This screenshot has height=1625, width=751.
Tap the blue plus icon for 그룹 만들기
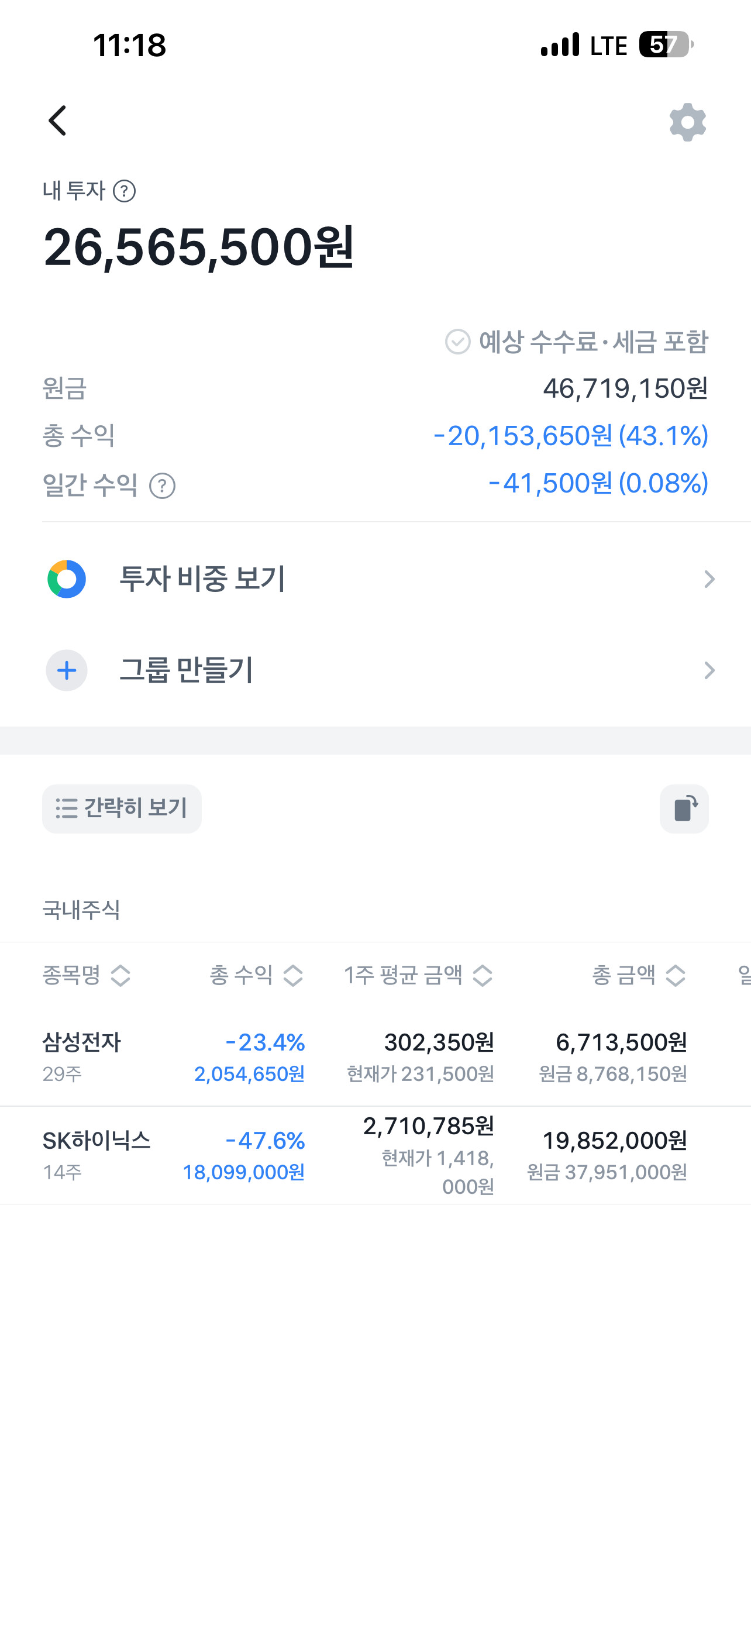[x=67, y=670]
